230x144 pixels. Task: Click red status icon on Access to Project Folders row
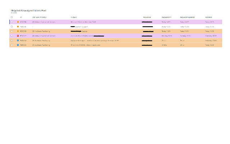pyautogui.click(x=18, y=36)
